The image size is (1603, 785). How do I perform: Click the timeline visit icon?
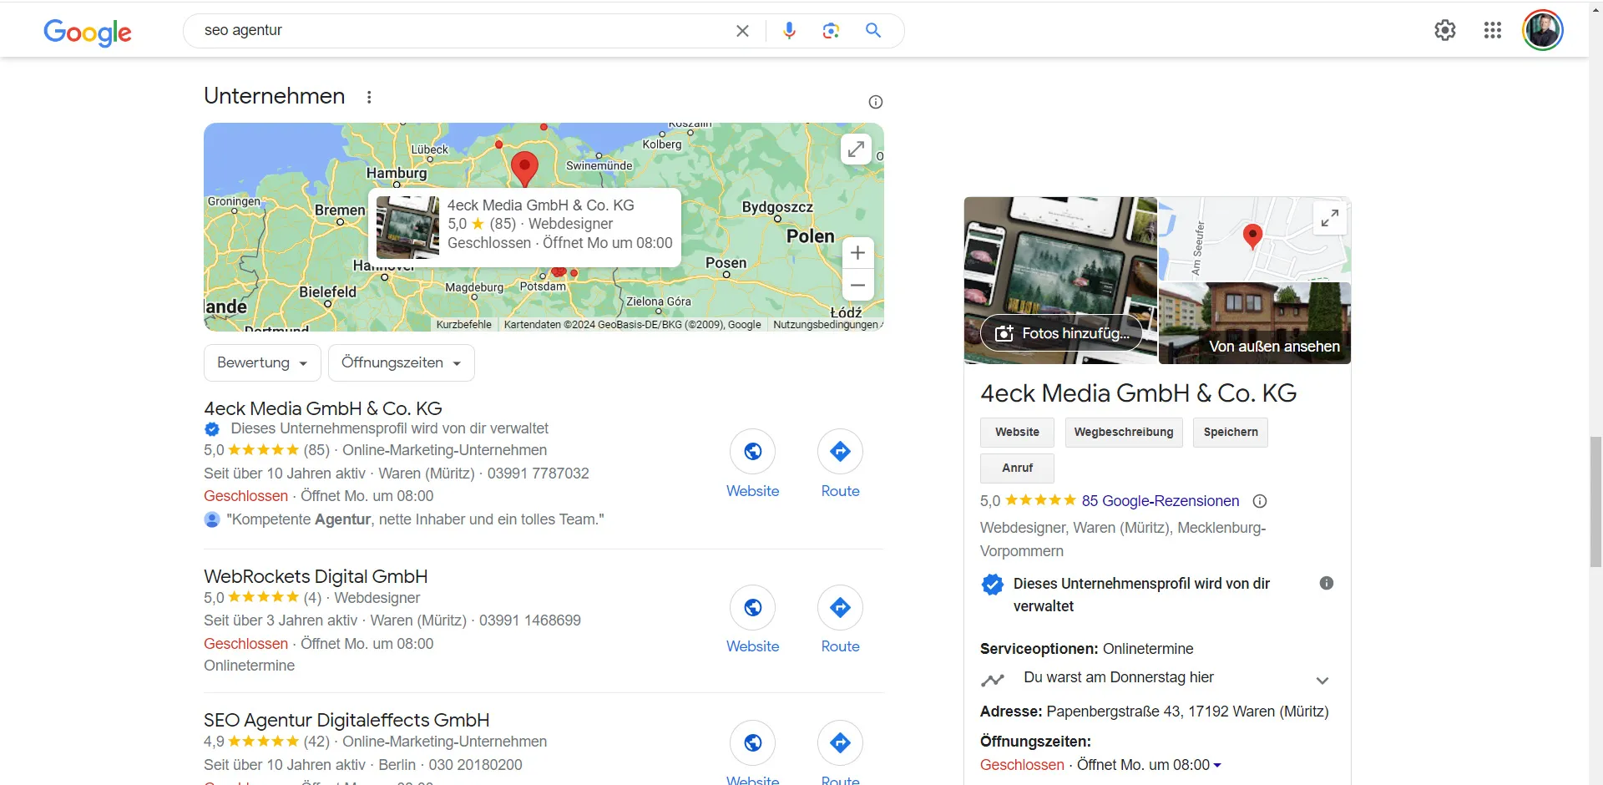993,680
